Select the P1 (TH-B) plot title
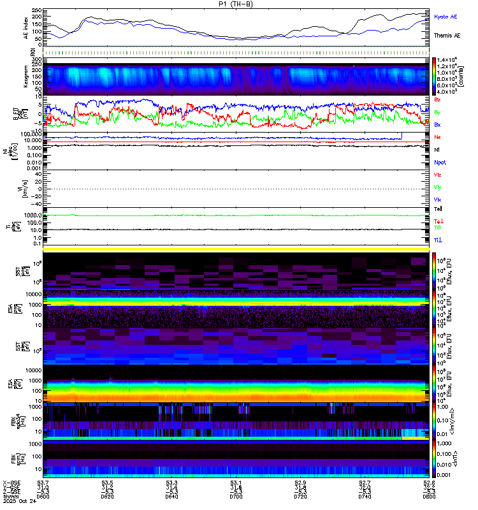Image resolution: width=478 pixels, height=510 pixels. tap(236, 4)
